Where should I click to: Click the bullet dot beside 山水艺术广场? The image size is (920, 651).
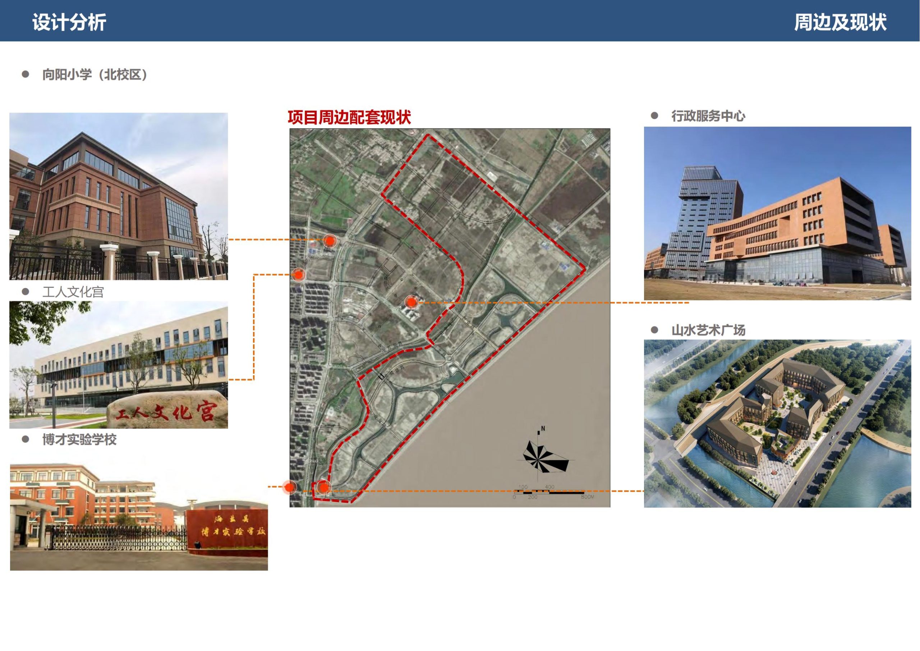(x=654, y=330)
